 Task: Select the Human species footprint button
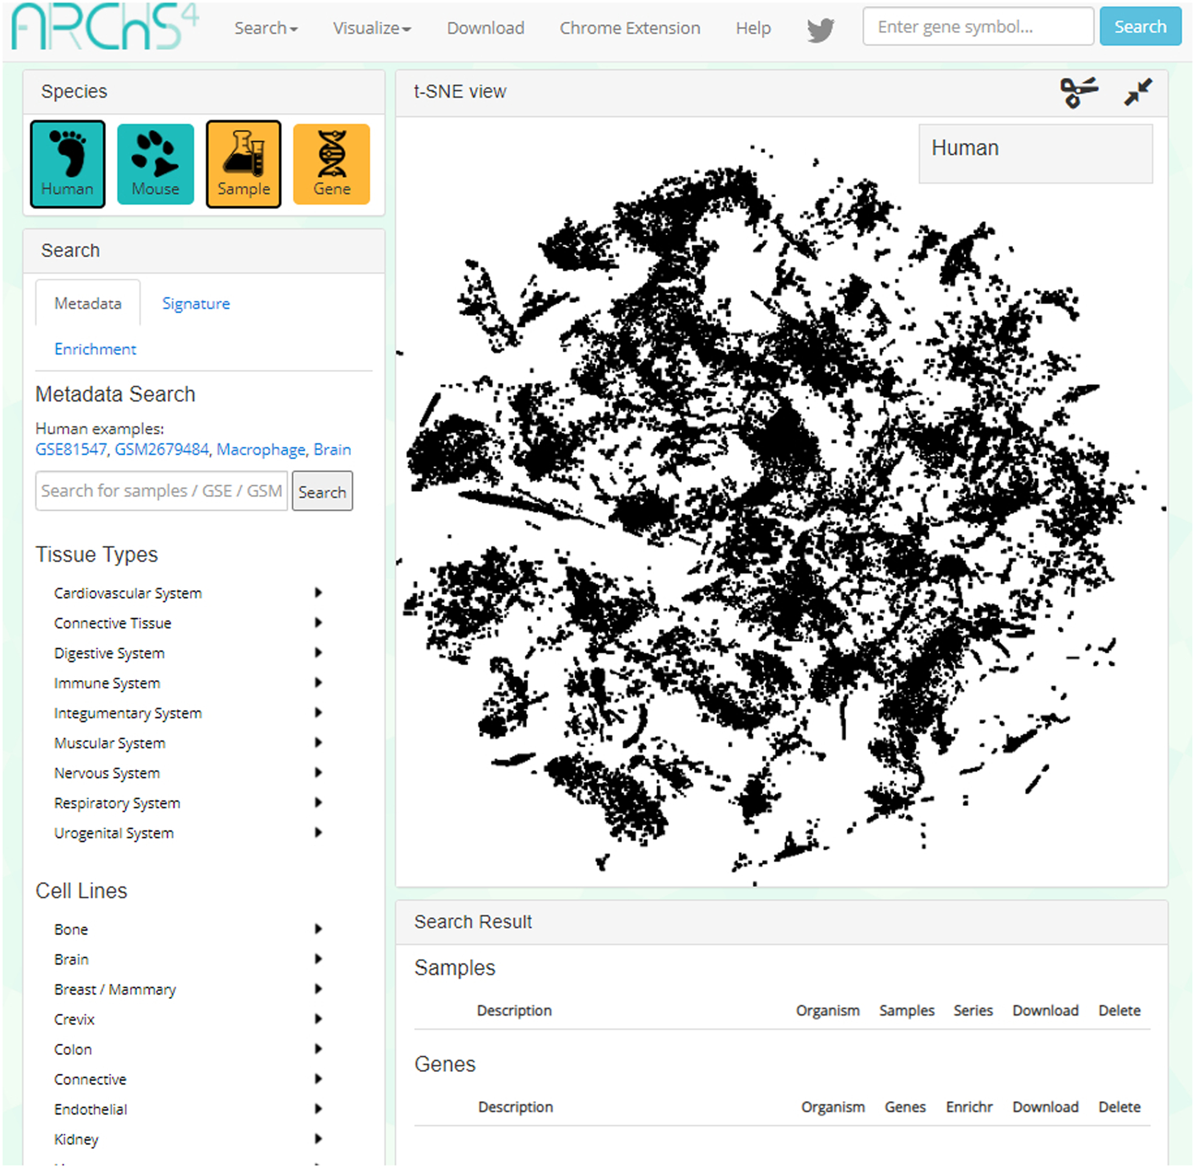68,164
